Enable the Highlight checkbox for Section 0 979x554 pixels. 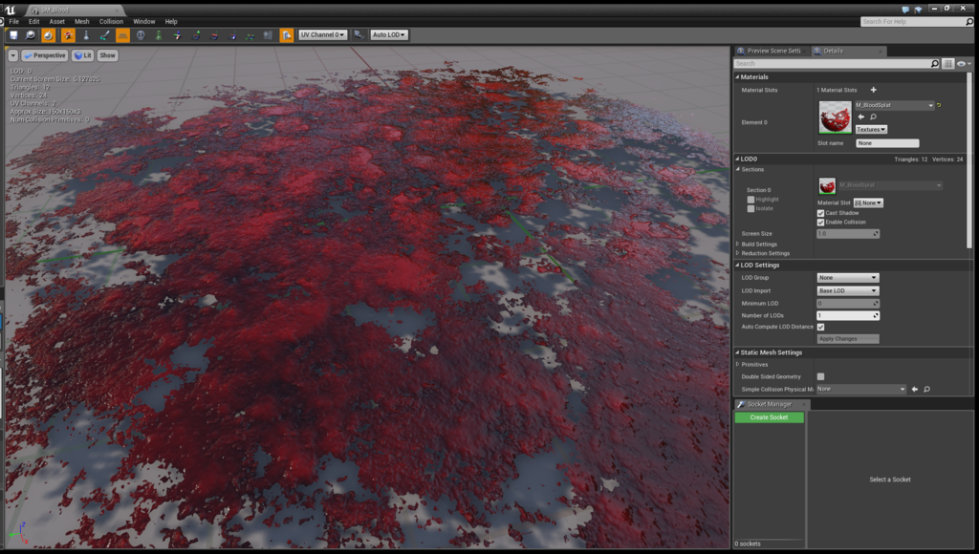pos(751,200)
